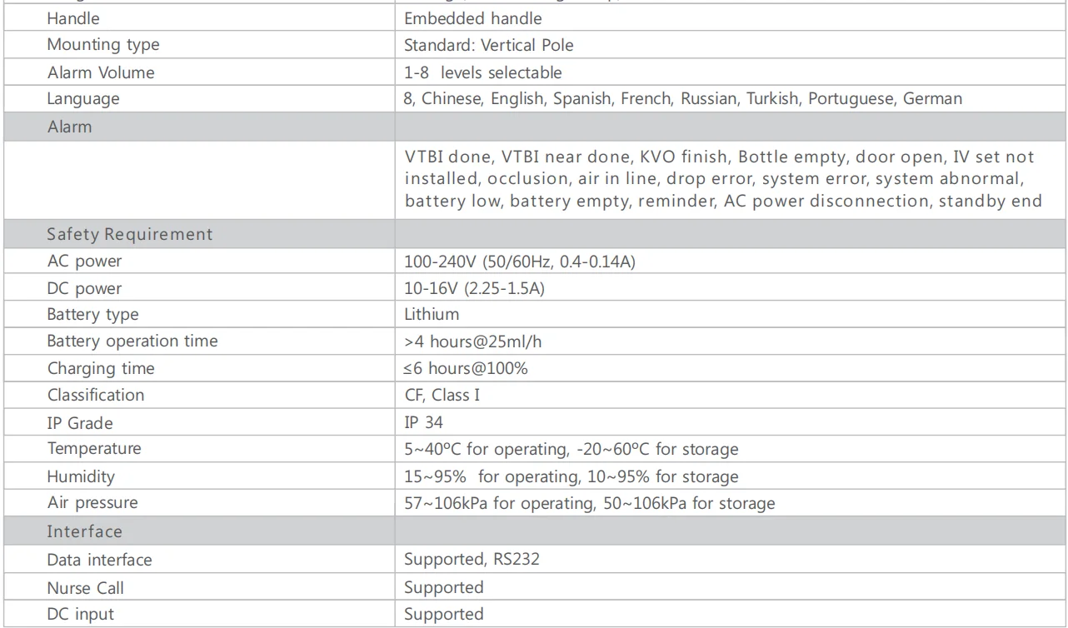Click the "Alarm Volume" label
Image resolution: width=1068 pixels, height=628 pixels.
[x=101, y=72]
